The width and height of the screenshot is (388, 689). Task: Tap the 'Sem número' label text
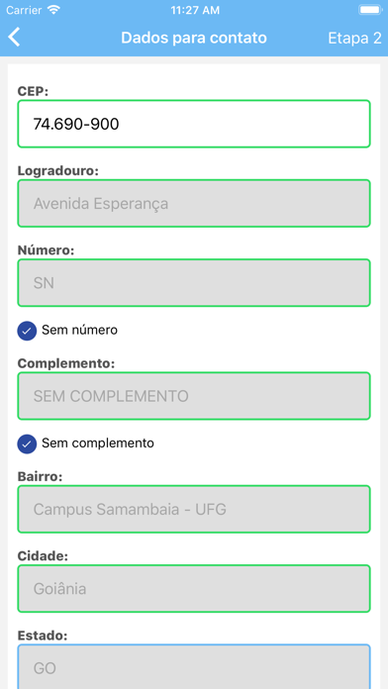[x=79, y=330]
